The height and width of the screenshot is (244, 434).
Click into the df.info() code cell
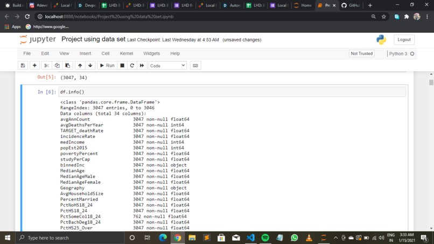232,92
